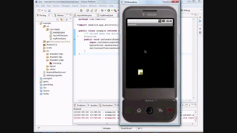
Task: Click the New Android Project toolbar icon
Action: (x=87, y=10)
